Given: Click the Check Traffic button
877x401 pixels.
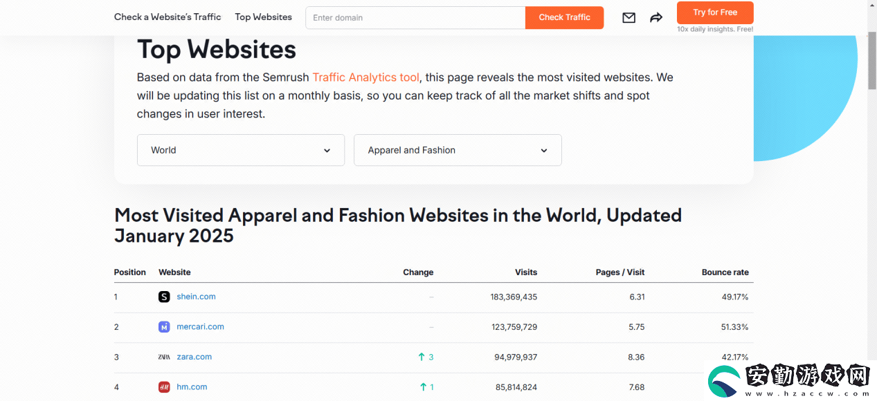Looking at the screenshot, I should pos(564,17).
